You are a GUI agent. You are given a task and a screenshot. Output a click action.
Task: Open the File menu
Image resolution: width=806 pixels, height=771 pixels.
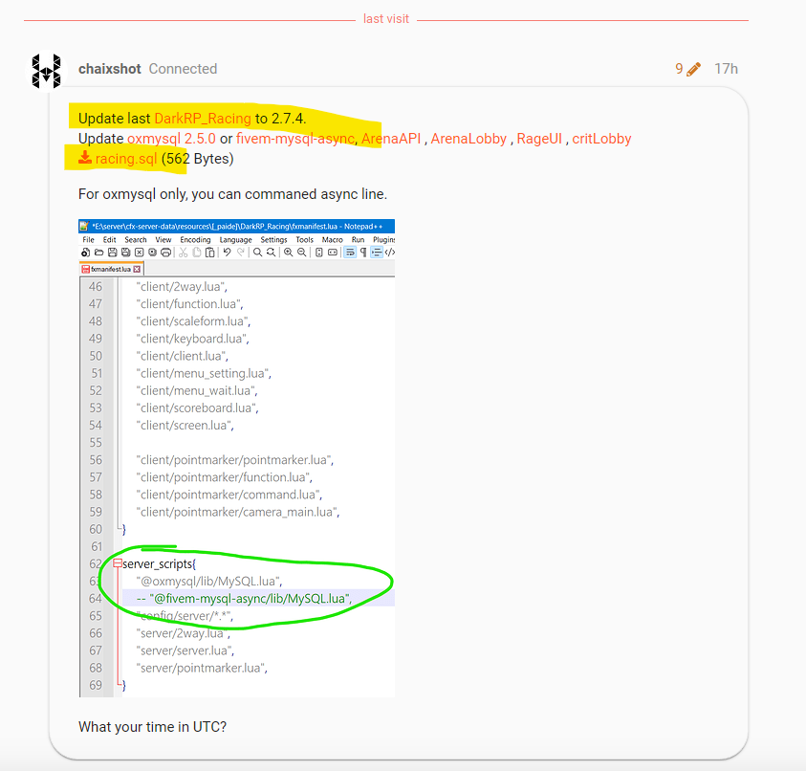tap(88, 240)
